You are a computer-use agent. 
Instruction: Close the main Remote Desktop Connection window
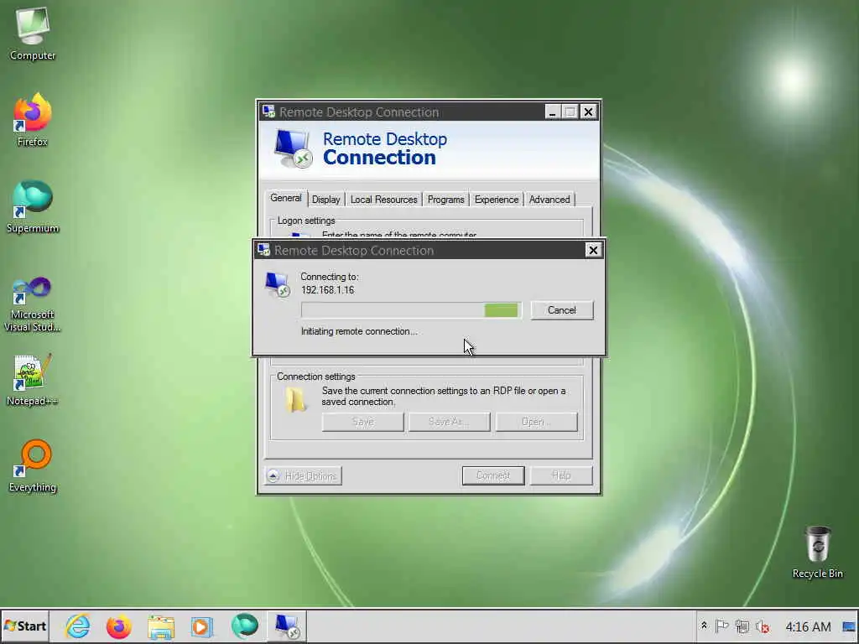pyautogui.click(x=588, y=112)
